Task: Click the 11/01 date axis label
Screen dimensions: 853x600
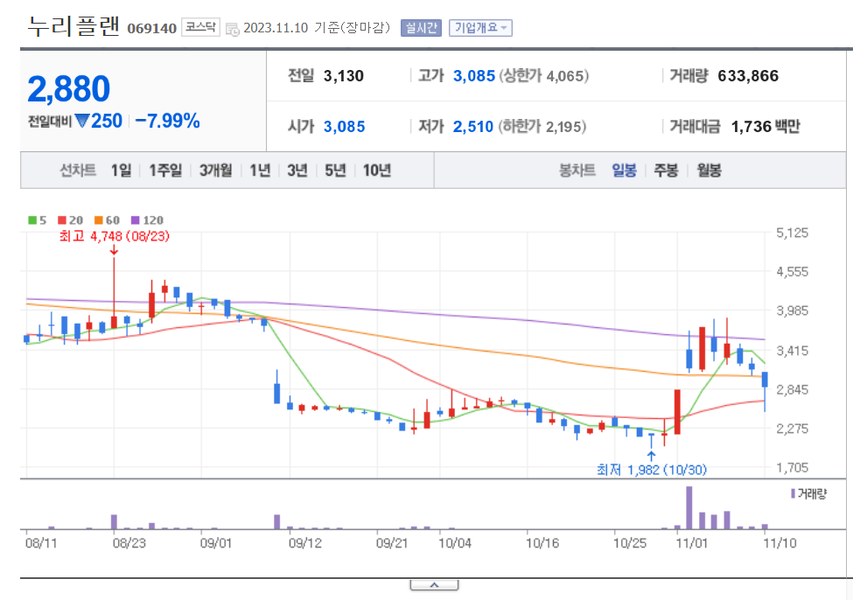Action: (692, 543)
